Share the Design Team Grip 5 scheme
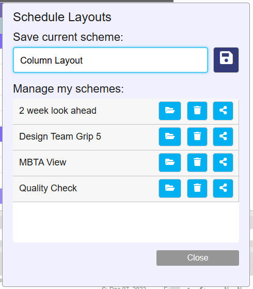 tap(223, 136)
